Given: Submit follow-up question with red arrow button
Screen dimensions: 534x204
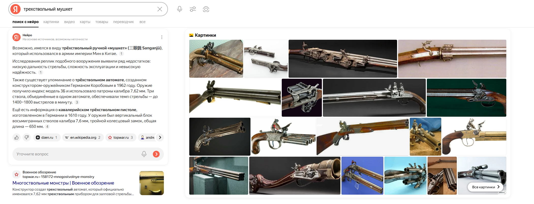Looking at the screenshot, I should coord(156,154).
